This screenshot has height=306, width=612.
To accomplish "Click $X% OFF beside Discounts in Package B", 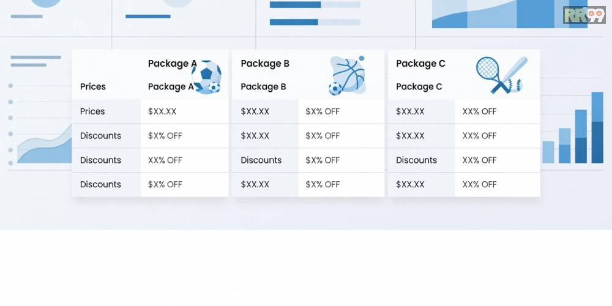I will [x=323, y=160].
